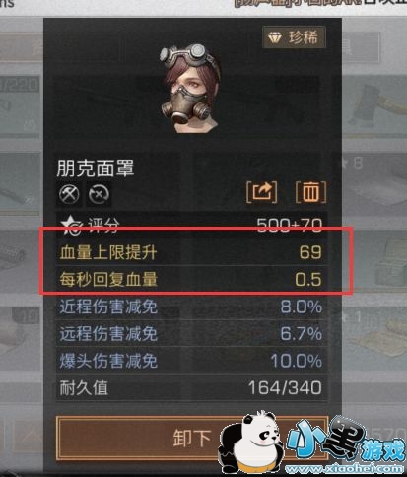The height and width of the screenshot is (477, 407).
Task: Click the Punk Mask character portrait
Action: pyautogui.click(x=189, y=89)
